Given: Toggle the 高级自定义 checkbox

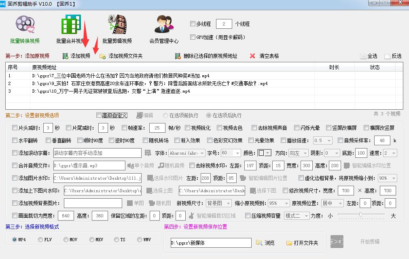Looking at the screenshot, I should (x=99, y=115).
